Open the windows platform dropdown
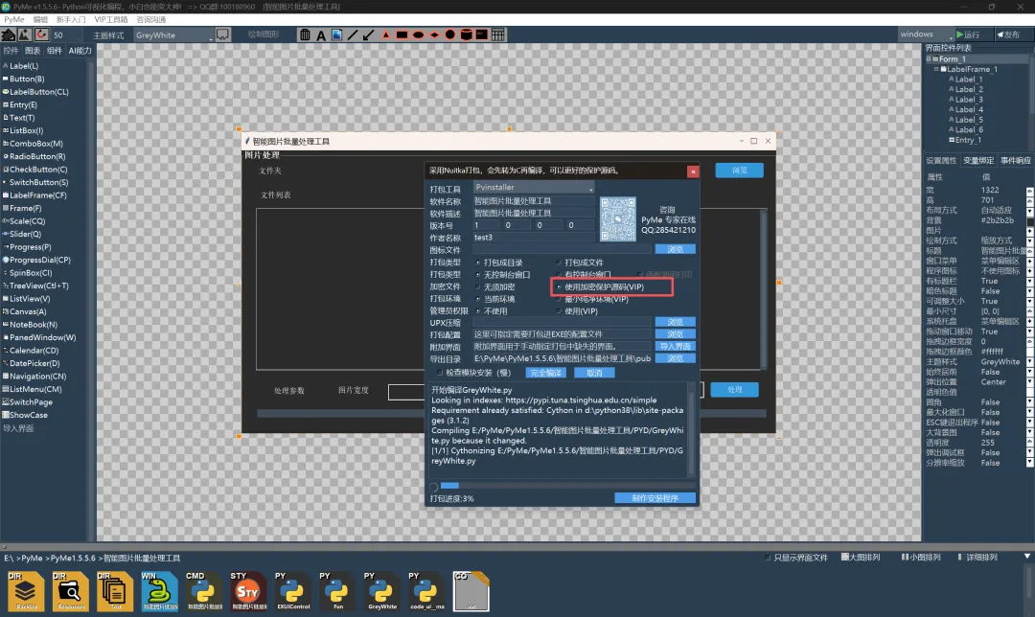This screenshot has height=617, width=1035. (x=926, y=34)
